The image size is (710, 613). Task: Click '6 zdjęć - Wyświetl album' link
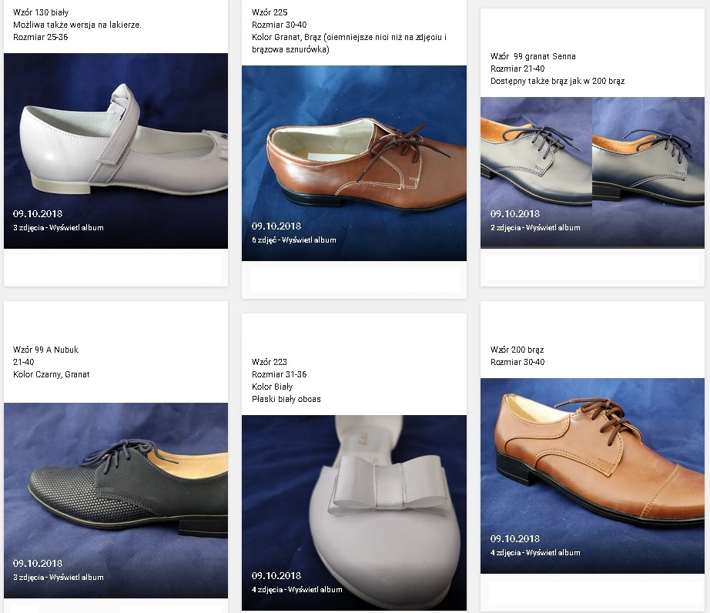[294, 240]
